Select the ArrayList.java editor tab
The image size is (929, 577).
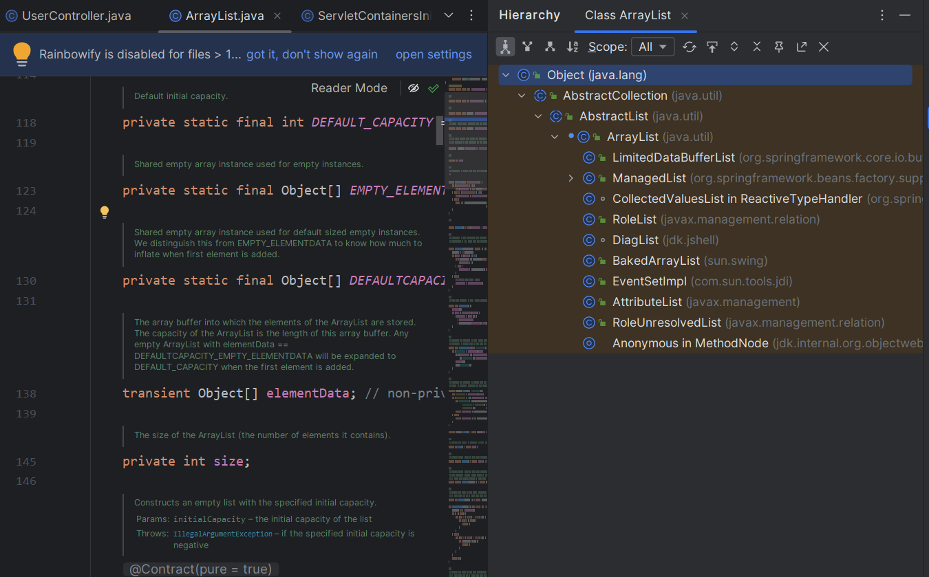[x=224, y=16]
